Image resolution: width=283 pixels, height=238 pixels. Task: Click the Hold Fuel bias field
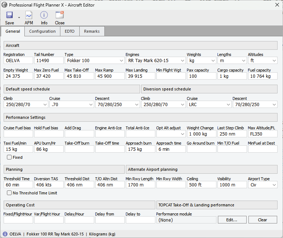[49, 134]
